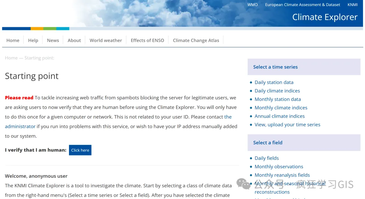The height and width of the screenshot is (199, 365).
Task: Go to the News page
Action: pyautogui.click(x=53, y=40)
